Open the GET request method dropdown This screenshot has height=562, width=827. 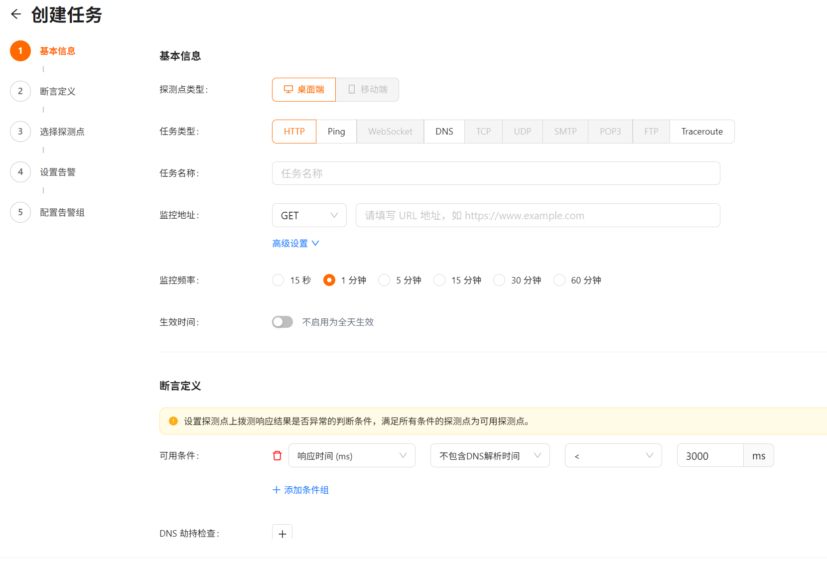coord(309,215)
